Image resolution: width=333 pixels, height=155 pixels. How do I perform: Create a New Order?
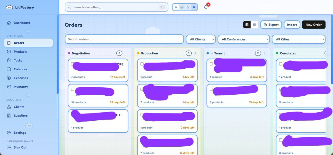coord(314,25)
